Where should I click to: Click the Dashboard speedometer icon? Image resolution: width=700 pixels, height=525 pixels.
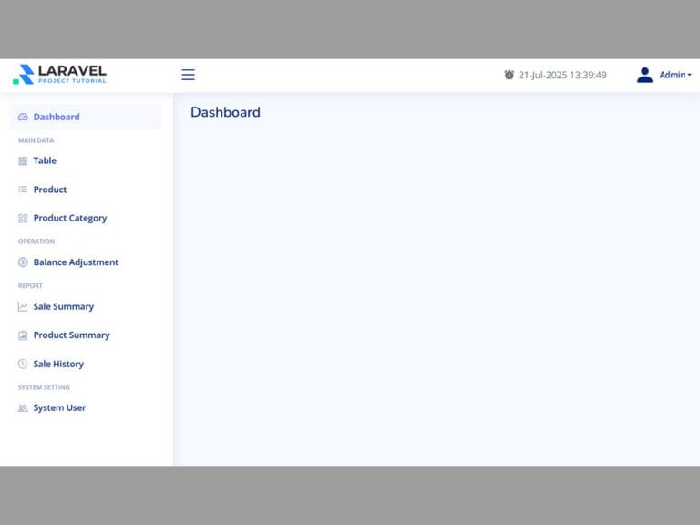(23, 117)
